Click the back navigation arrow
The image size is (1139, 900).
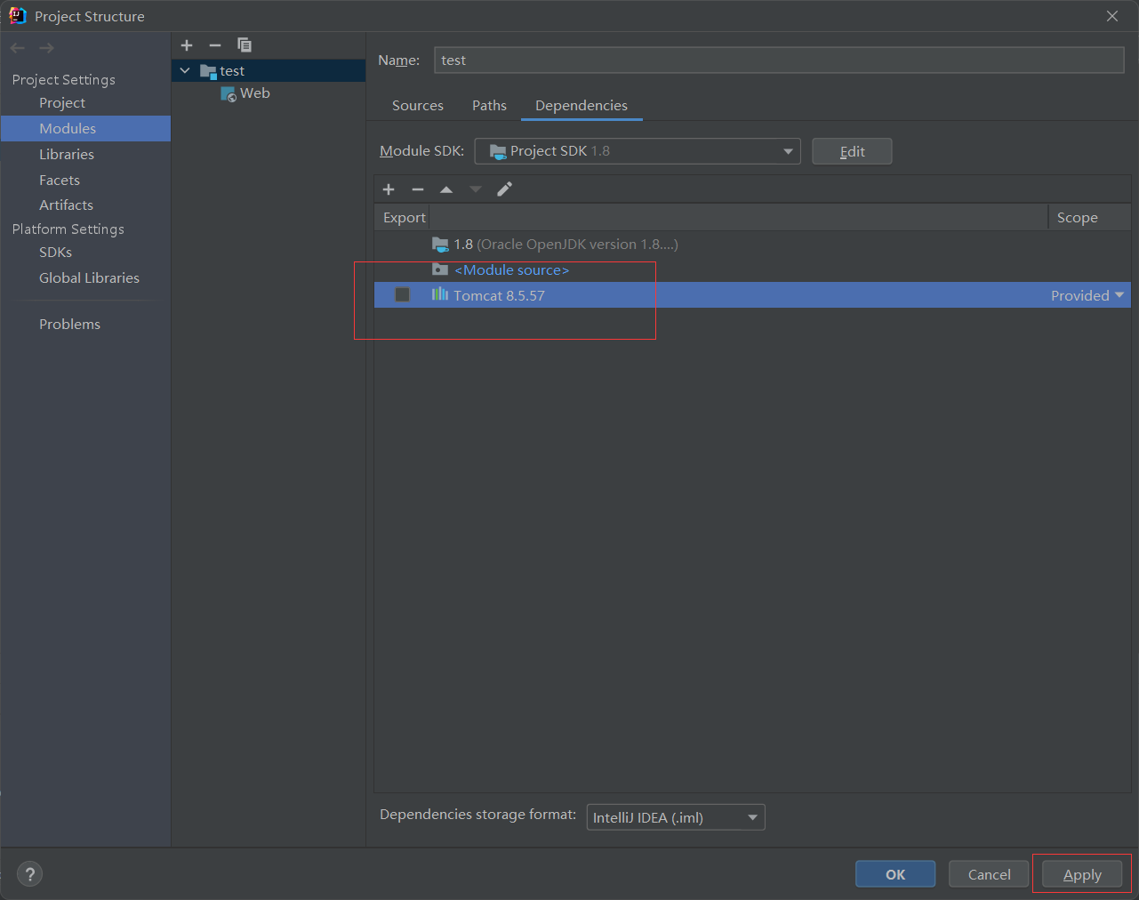[x=18, y=48]
